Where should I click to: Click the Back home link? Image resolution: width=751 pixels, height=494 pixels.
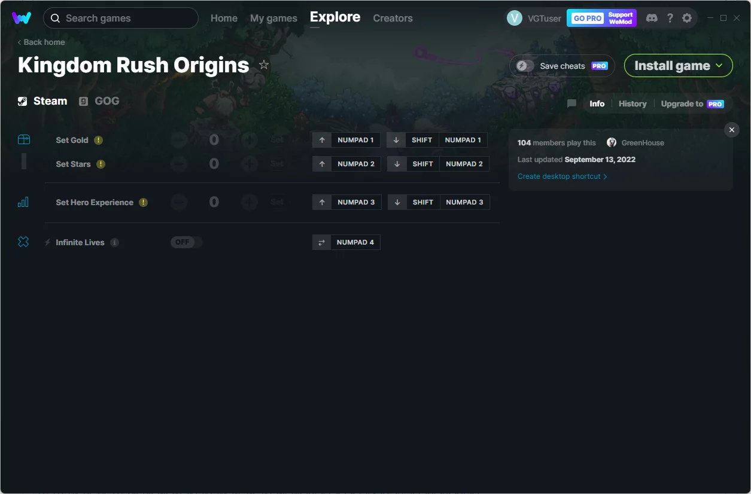click(x=41, y=42)
